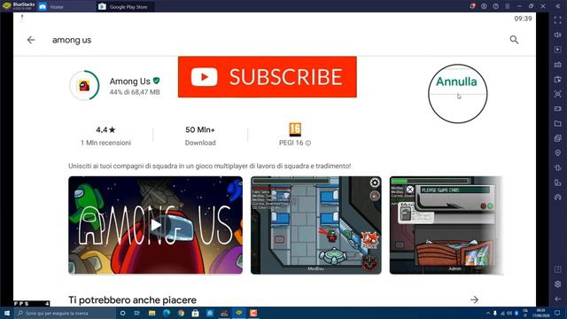This screenshot has width=567, height=319.
Task: Toggle BlueStacks fullscreen mode icon
Action: (x=557, y=20)
